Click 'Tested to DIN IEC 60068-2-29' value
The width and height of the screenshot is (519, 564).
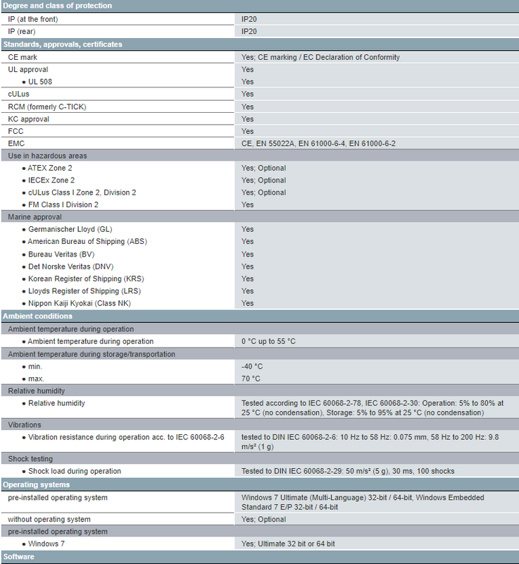click(348, 471)
